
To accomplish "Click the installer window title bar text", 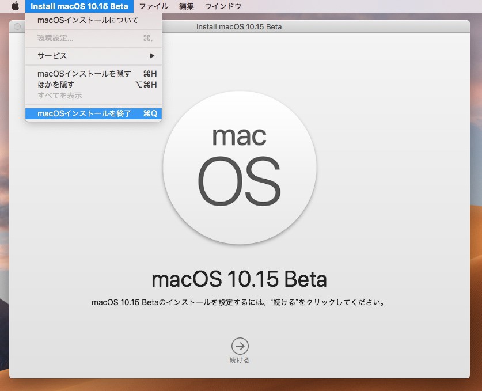I will 239,26.
